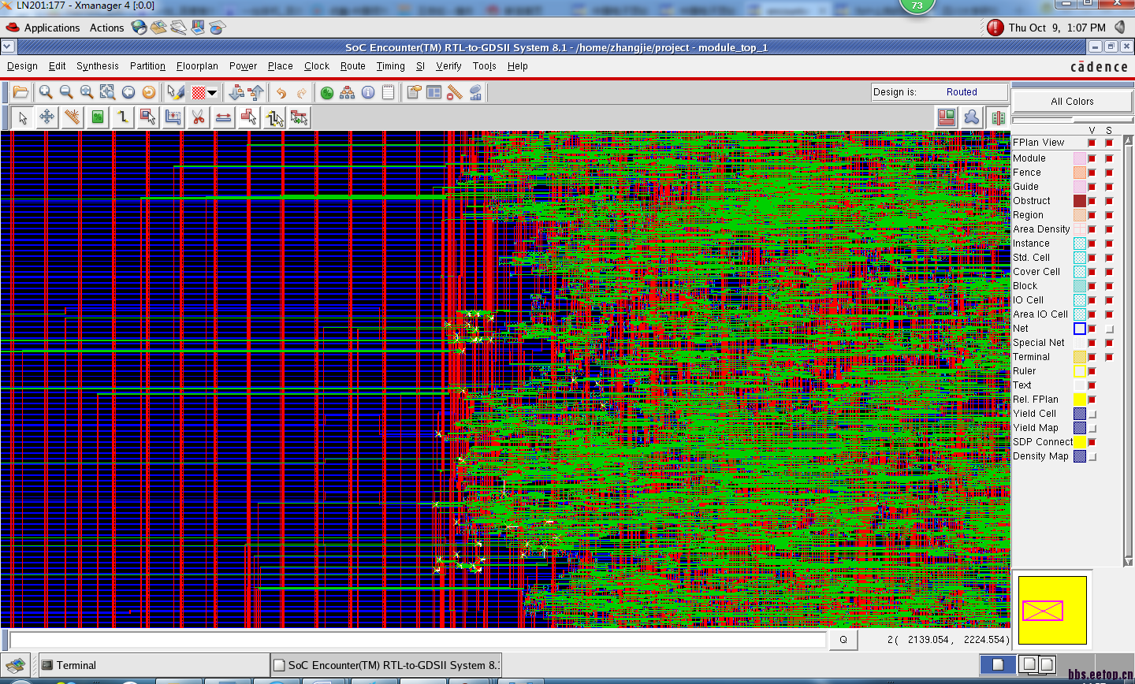The image size is (1135, 684).
Task: Toggle FPlan View visibility checkbox
Action: (1092, 143)
